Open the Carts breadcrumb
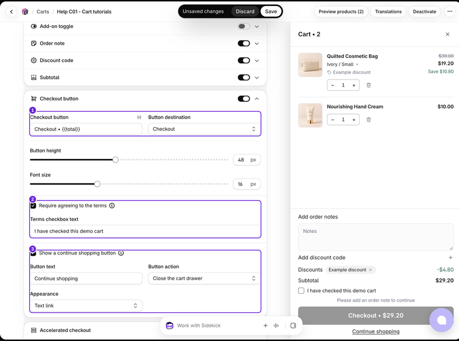 coord(43,12)
